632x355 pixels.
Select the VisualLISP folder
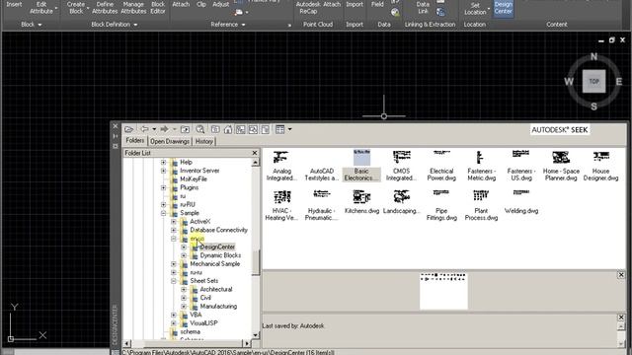pos(203,323)
